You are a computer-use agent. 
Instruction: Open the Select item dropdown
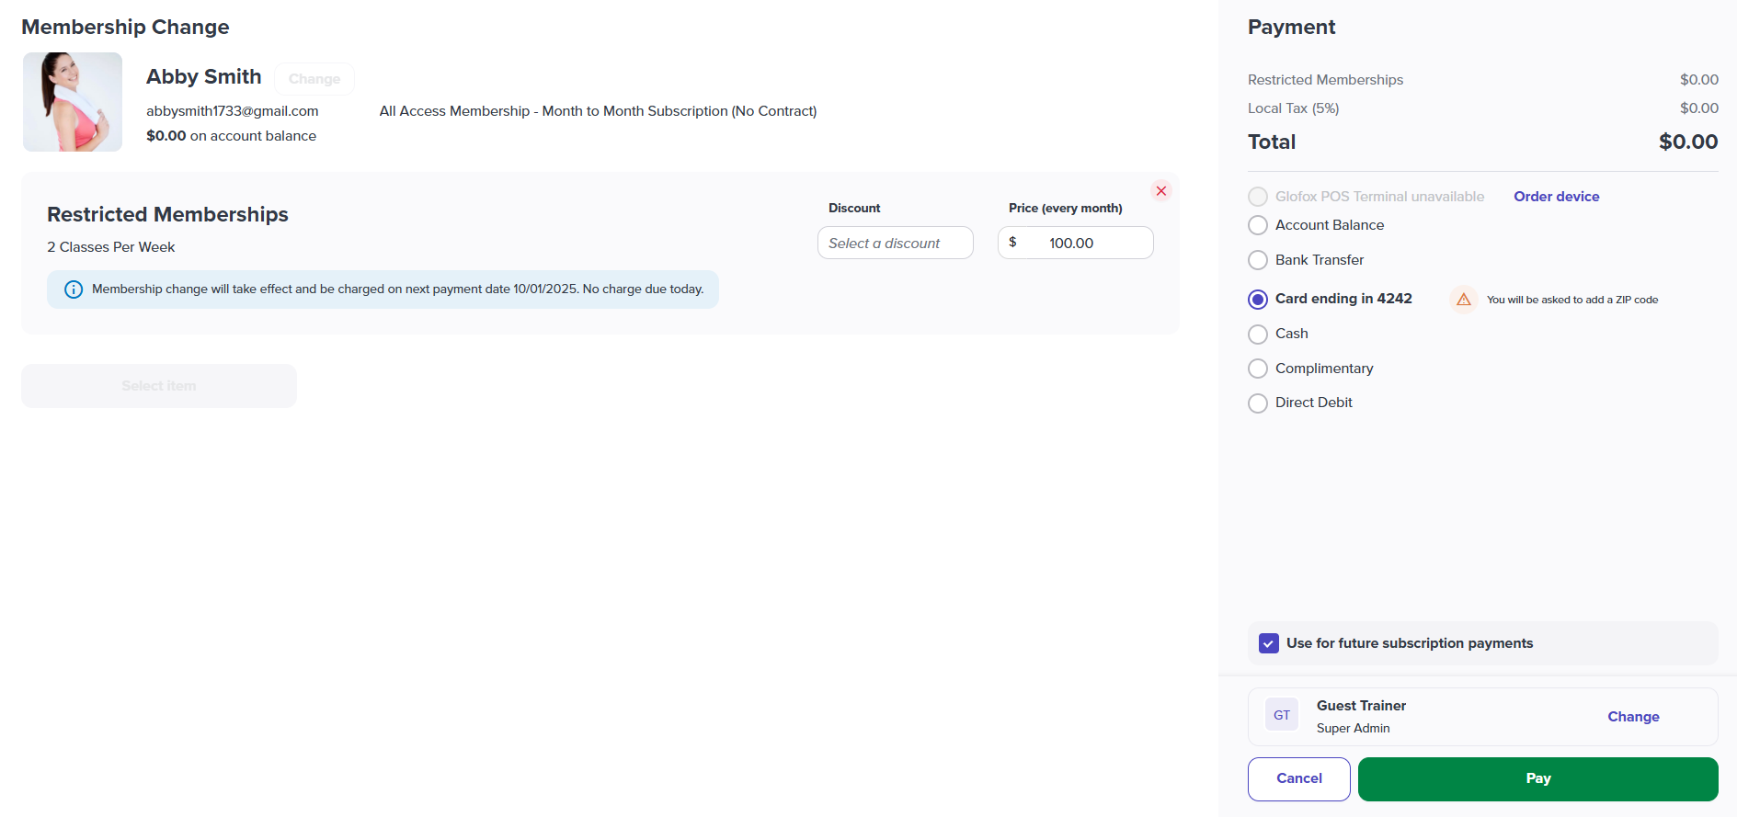[x=159, y=386]
